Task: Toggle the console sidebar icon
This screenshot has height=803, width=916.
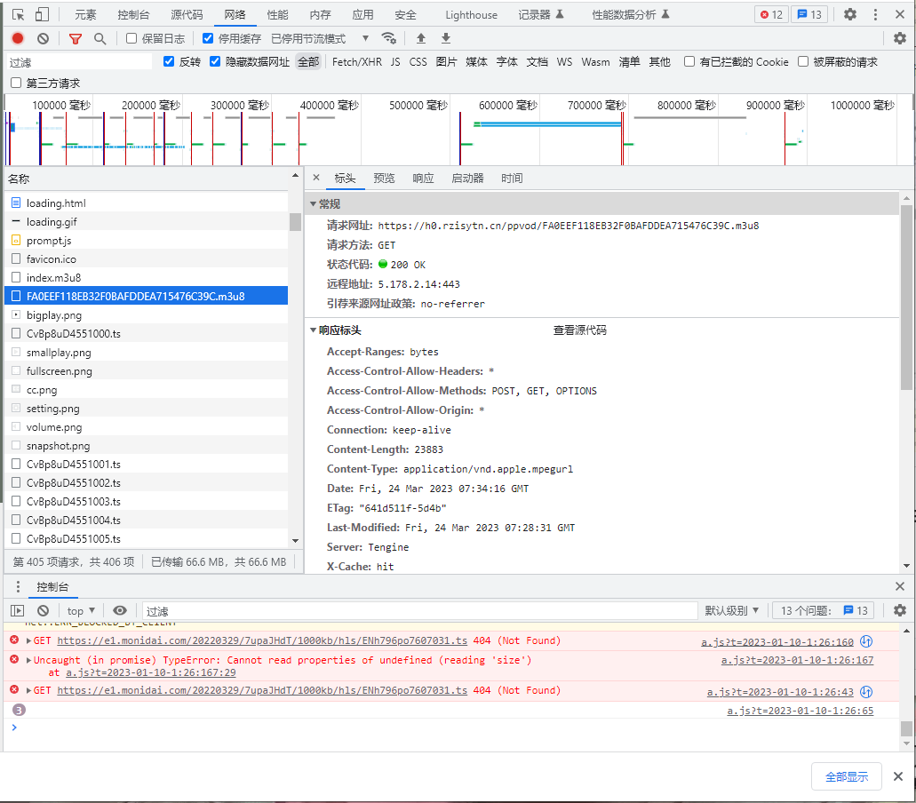Action: tap(18, 611)
